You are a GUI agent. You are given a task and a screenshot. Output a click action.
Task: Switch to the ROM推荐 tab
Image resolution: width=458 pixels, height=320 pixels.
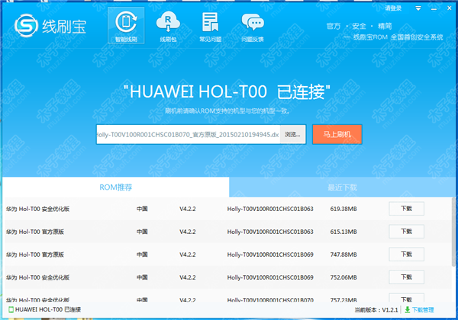tap(116, 187)
